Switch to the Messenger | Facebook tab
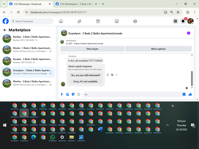 click(x=30, y=4)
